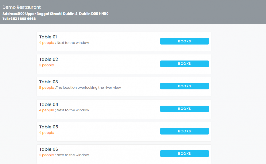
Task: Click the Table 03 heading text
Action: tap(49, 82)
